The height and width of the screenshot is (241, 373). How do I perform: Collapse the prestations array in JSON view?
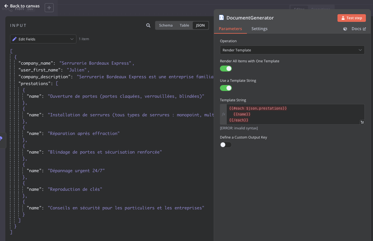pos(57,84)
